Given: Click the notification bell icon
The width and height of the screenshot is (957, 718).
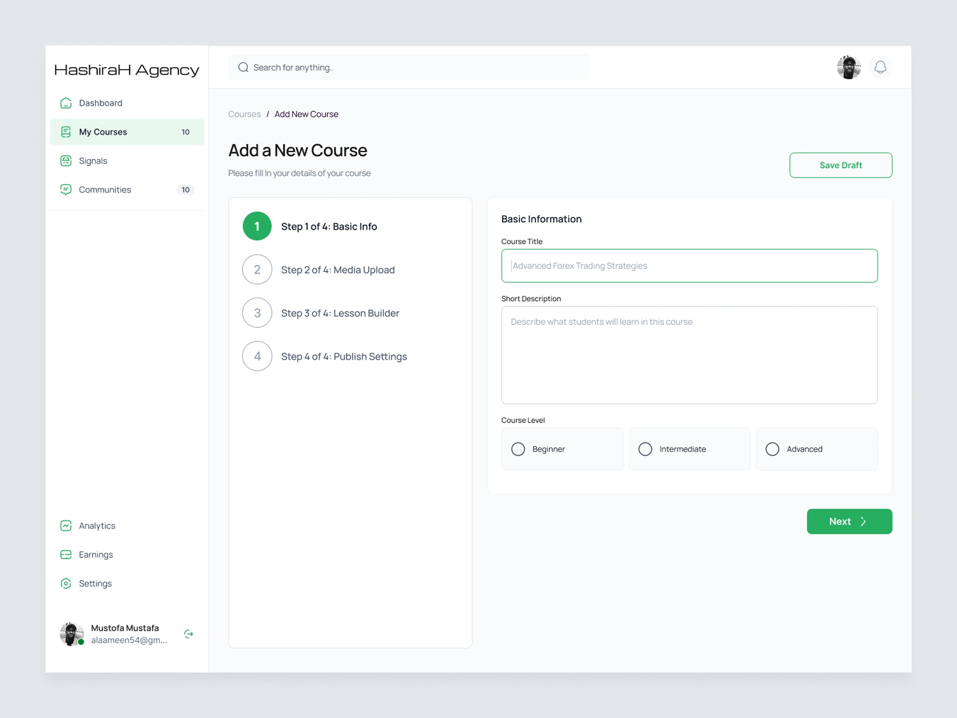Looking at the screenshot, I should pos(880,67).
